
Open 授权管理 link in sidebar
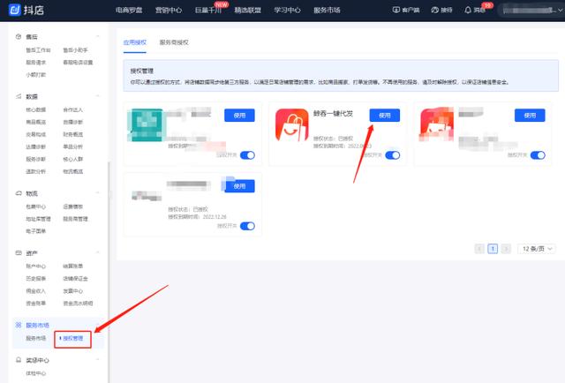click(72, 338)
